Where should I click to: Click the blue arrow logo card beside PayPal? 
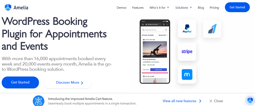[x=212, y=29]
